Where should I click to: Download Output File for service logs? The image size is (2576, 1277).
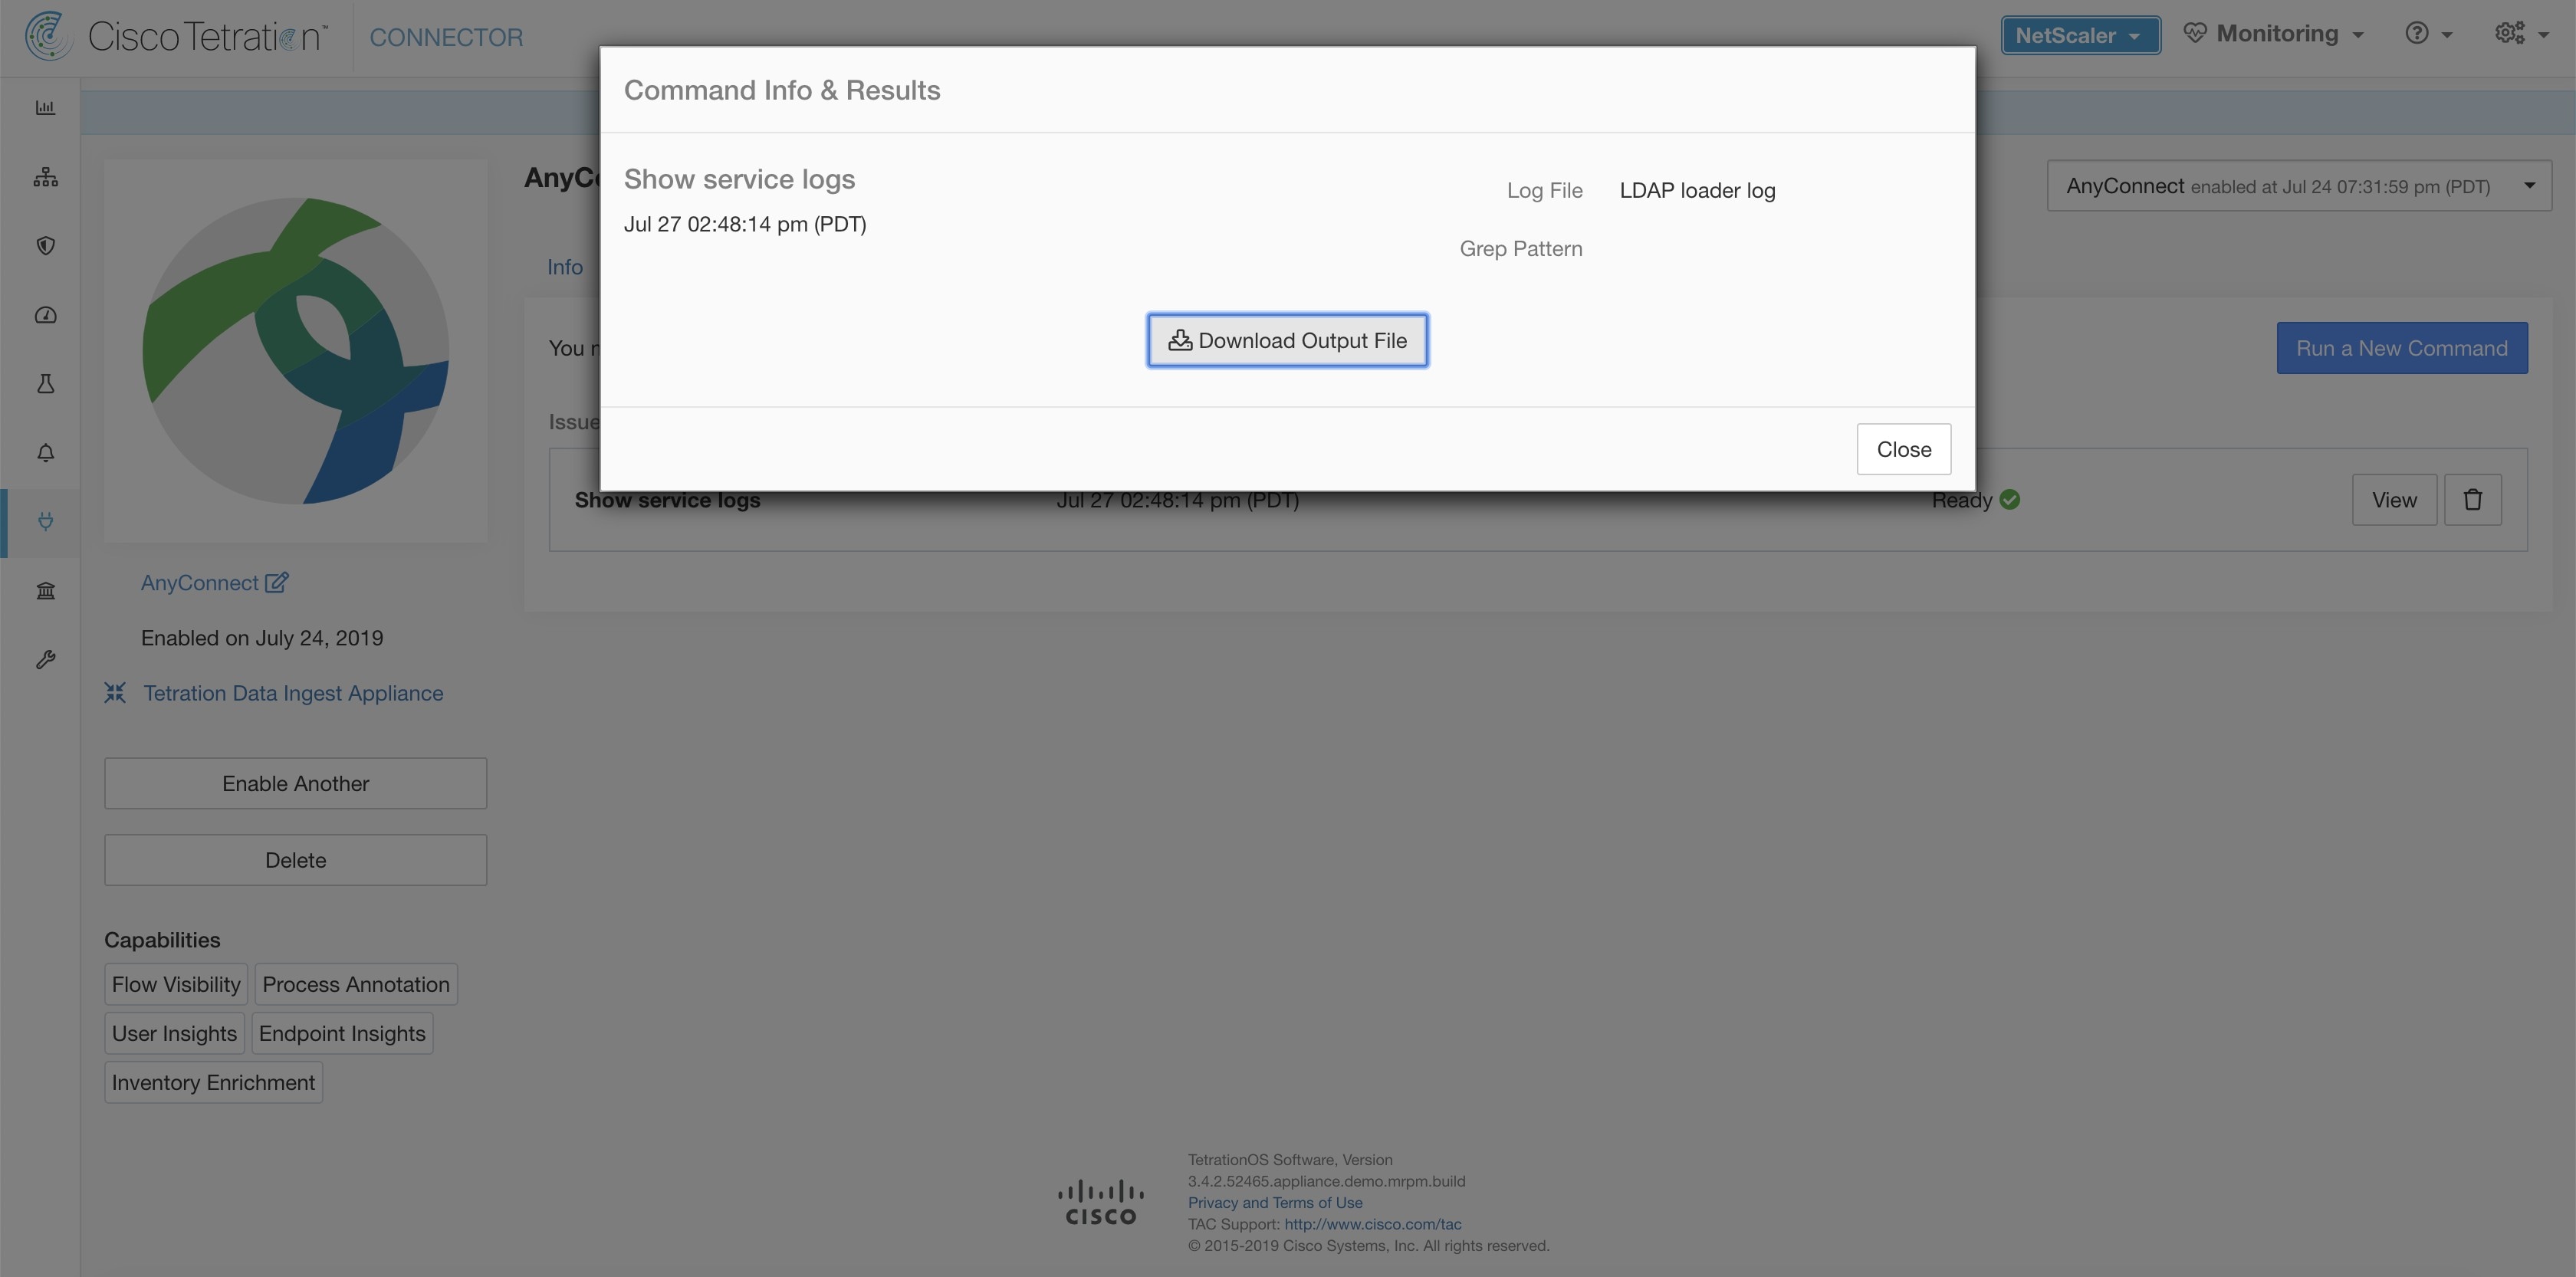[1286, 340]
